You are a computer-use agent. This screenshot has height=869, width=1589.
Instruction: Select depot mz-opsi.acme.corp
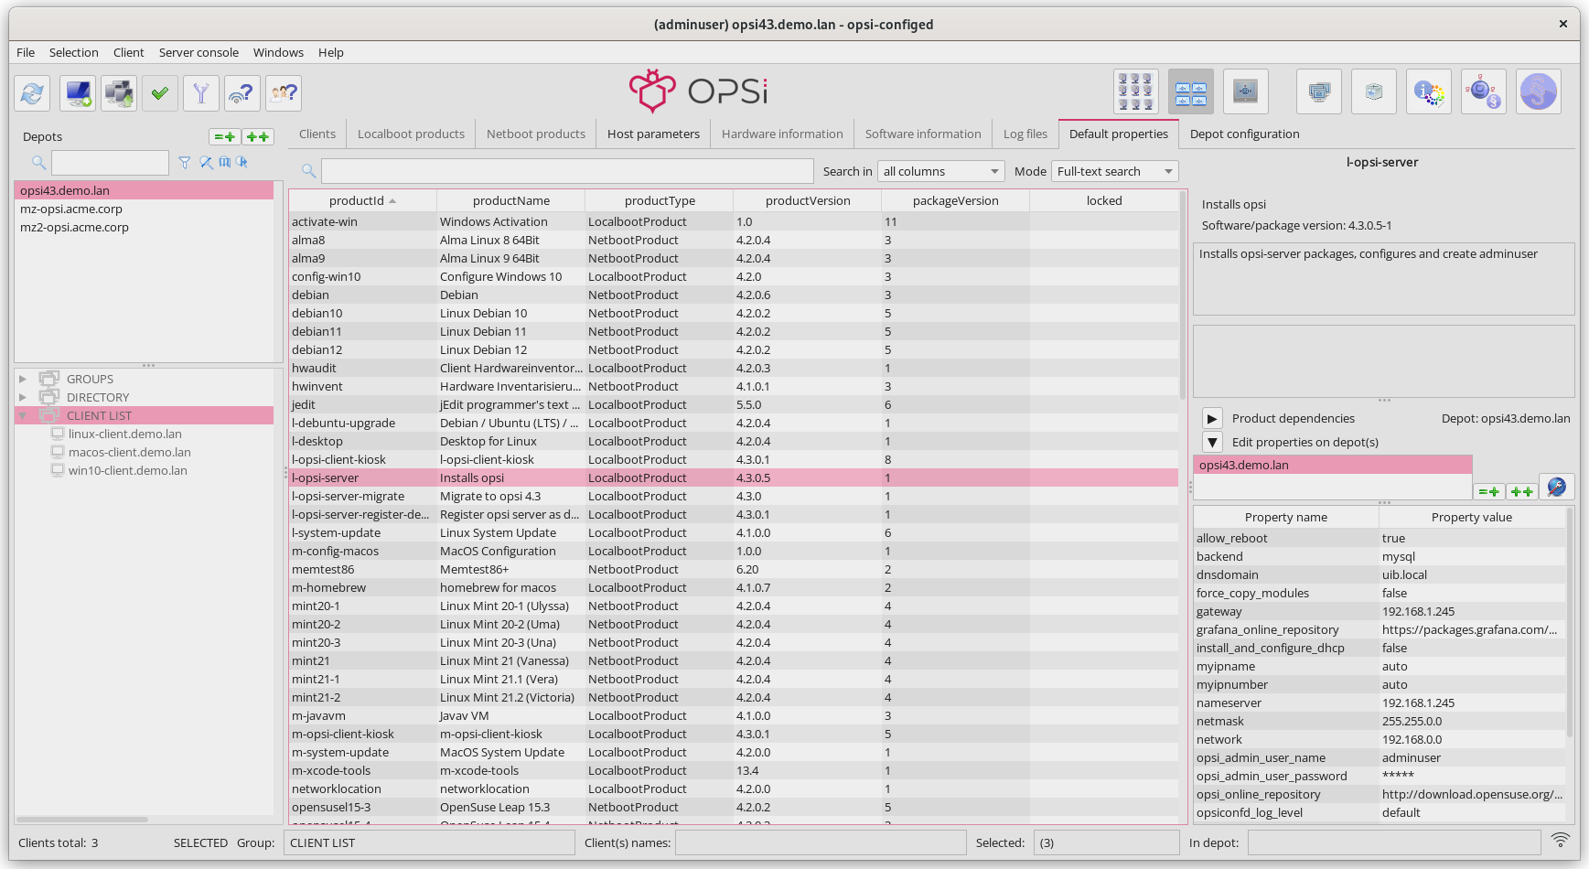coord(144,209)
